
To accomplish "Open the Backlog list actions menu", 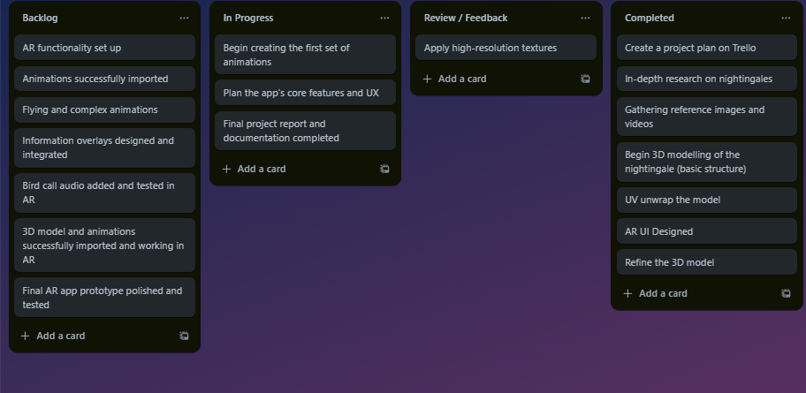I will pyautogui.click(x=184, y=18).
